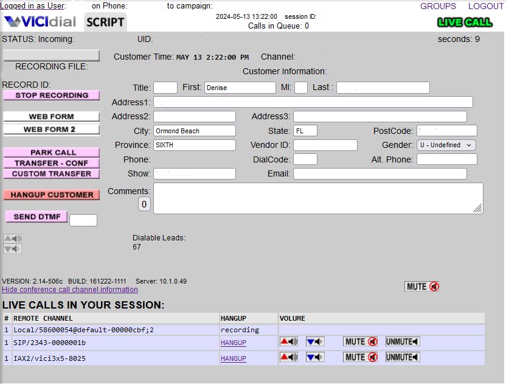
Task: Open the GROUPS menu
Action: pyautogui.click(x=438, y=6)
